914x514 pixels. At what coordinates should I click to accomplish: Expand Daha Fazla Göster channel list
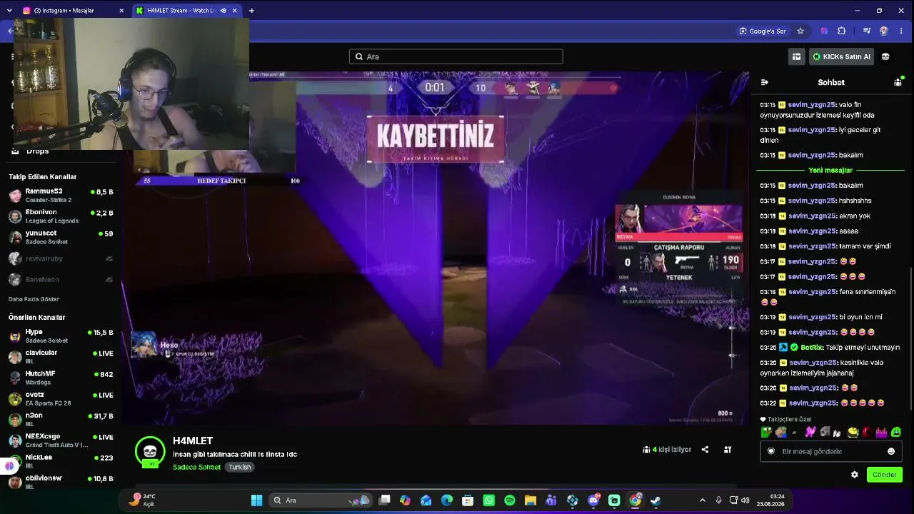[34, 299]
